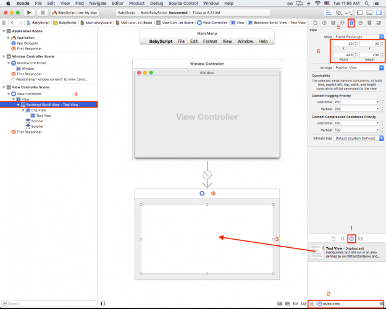This screenshot has width=386, height=309.
Task: Collapse the Window Controller item
Action: [9, 63]
